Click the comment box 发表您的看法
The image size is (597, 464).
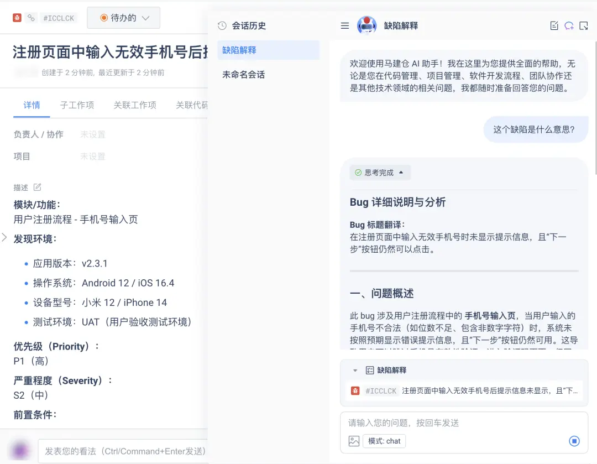(123, 451)
